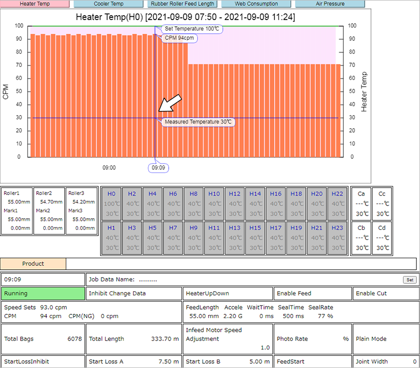Open the Air Pressure tab
Viewport: 420px width, 368px height.
(x=330, y=4)
